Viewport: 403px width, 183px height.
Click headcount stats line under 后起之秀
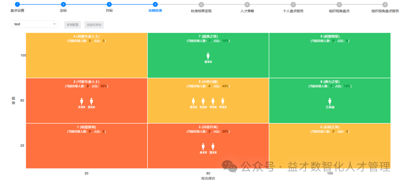(330, 131)
